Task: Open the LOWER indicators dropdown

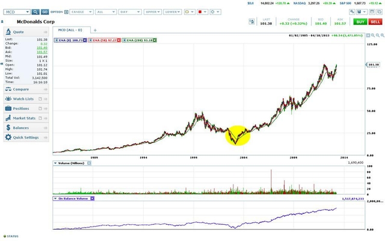Action: click(x=173, y=12)
